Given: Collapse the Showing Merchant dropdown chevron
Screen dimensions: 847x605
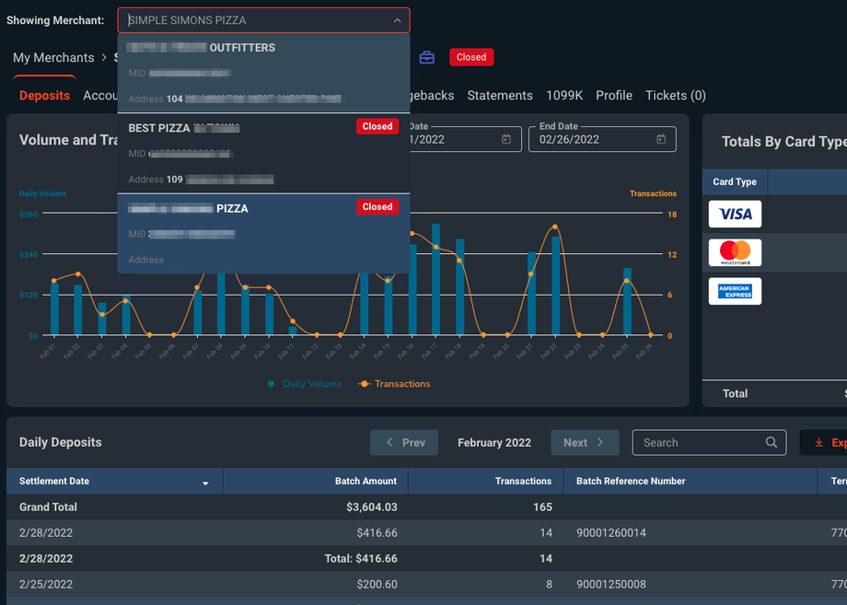Looking at the screenshot, I should [397, 20].
